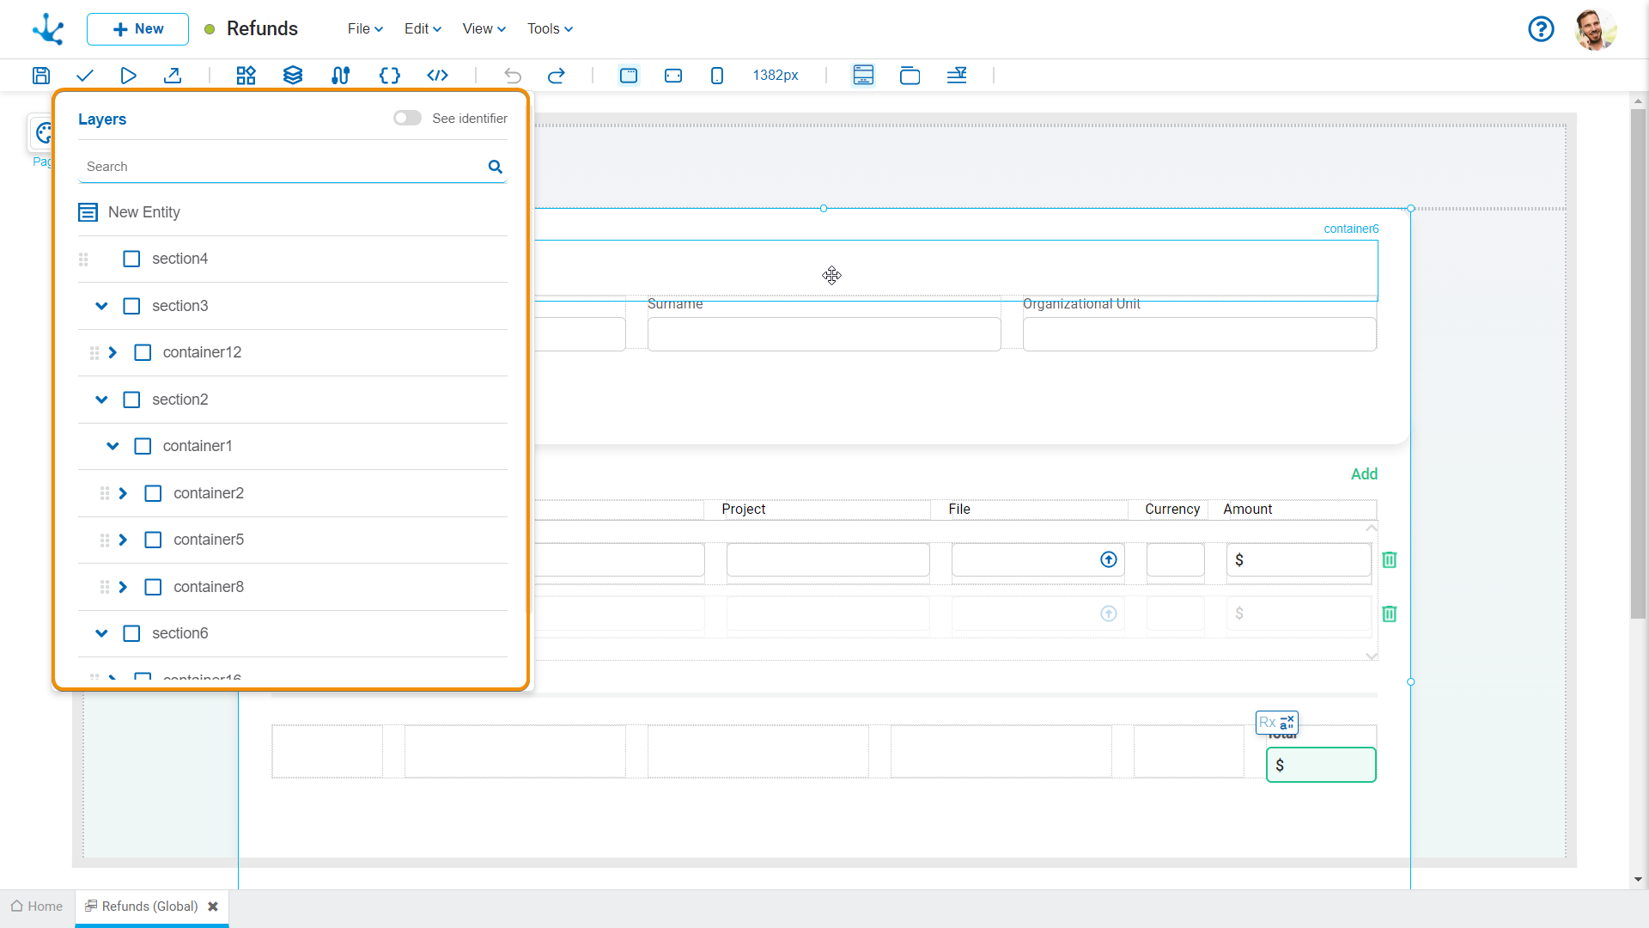Delete the first grid row with its trash icon
Viewport: 1649px width, 928px height.
click(x=1389, y=560)
